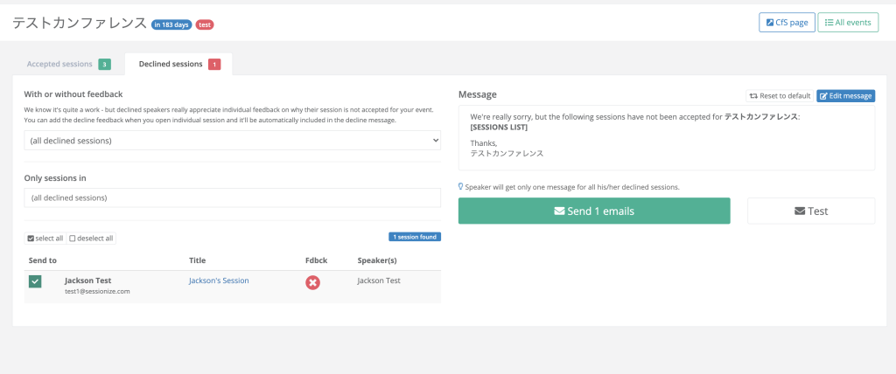Viewport: 896px width, 374px height.
Task: Click the lightbulb hint icon
Action: [461, 186]
